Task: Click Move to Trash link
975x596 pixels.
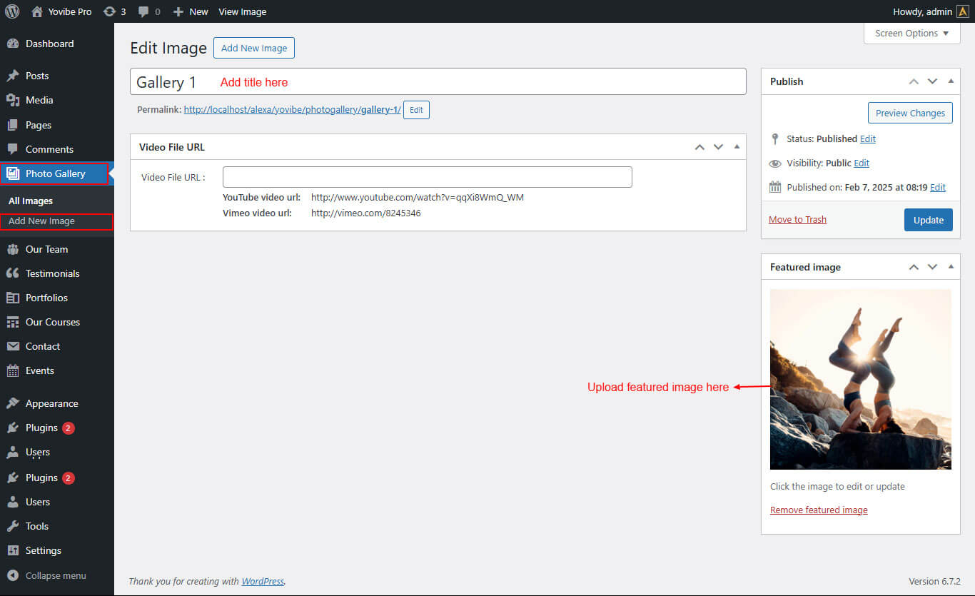Action: [797, 220]
